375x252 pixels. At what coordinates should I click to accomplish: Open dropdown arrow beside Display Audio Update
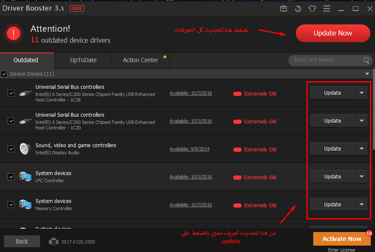(361, 149)
